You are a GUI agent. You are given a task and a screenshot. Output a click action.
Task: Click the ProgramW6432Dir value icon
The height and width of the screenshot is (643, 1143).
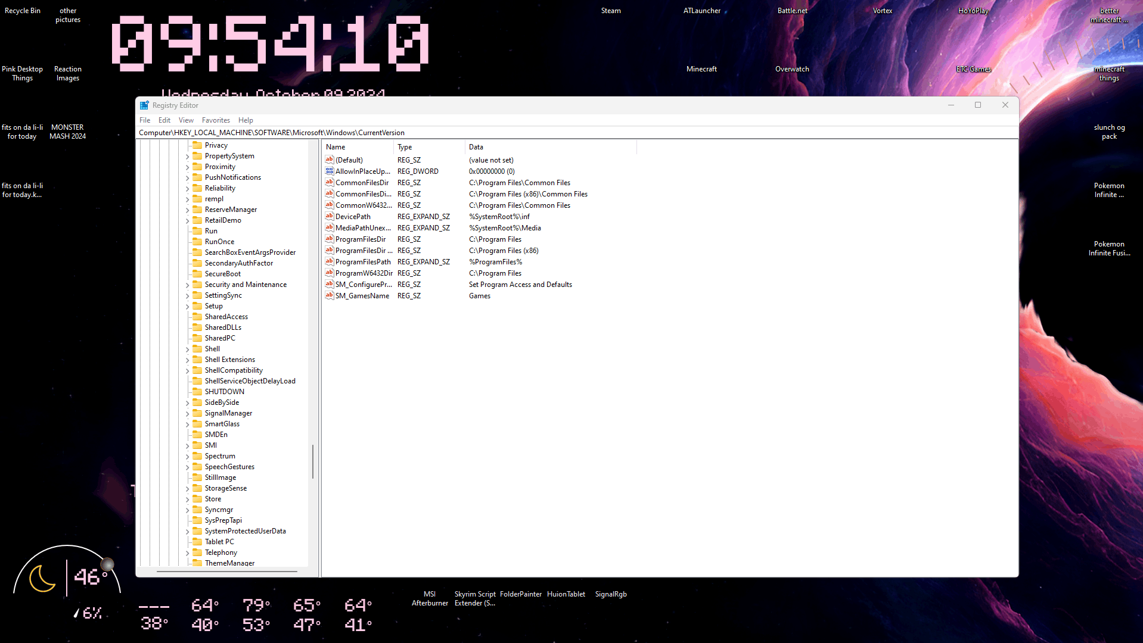tap(330, 273)
